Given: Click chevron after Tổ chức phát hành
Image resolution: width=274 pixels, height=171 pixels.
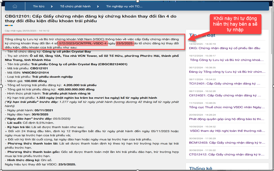Looking at the screenshot, I should (x=98, y=6).
